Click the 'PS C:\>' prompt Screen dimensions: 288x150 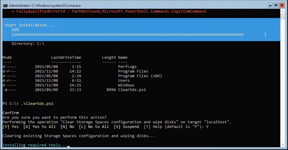pyautogui.click(x=10, y=103)
